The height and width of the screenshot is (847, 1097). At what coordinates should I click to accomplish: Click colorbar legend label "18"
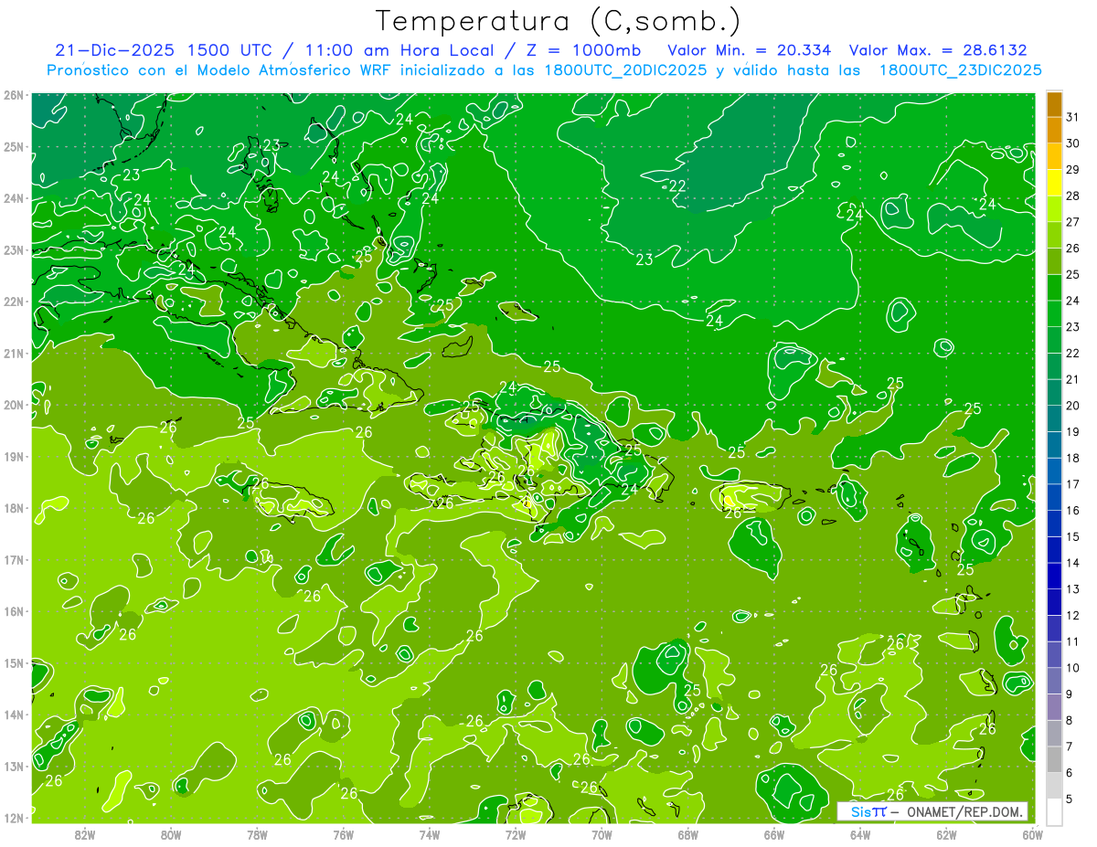click(1072, 459)
